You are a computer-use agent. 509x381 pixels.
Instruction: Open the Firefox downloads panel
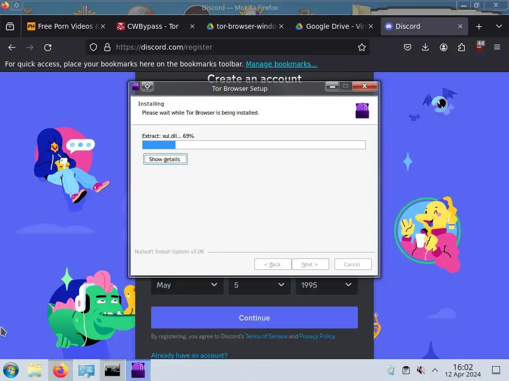[x=425, y=47]
